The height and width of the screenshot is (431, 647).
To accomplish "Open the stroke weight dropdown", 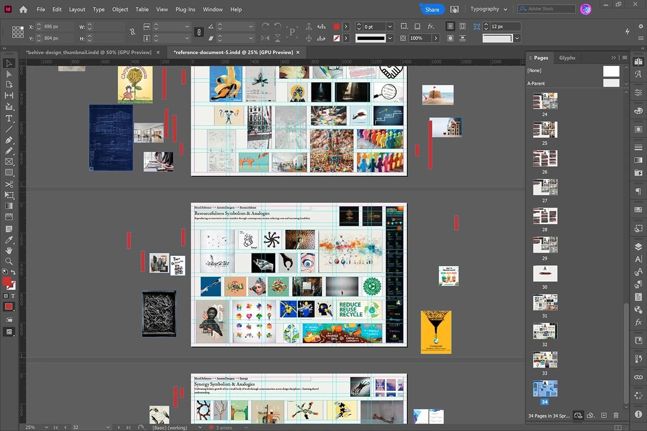I will pyautogui.click(x=390, y=26).
